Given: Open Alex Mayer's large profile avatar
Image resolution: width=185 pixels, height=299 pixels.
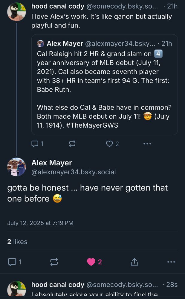Looking at the screenshot, I should tap(16, 167).
